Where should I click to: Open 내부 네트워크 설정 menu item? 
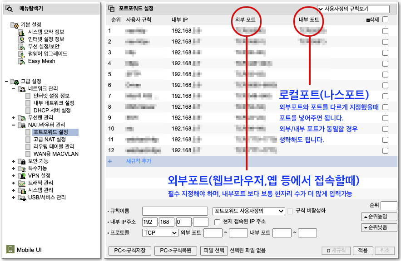point(54,103)
